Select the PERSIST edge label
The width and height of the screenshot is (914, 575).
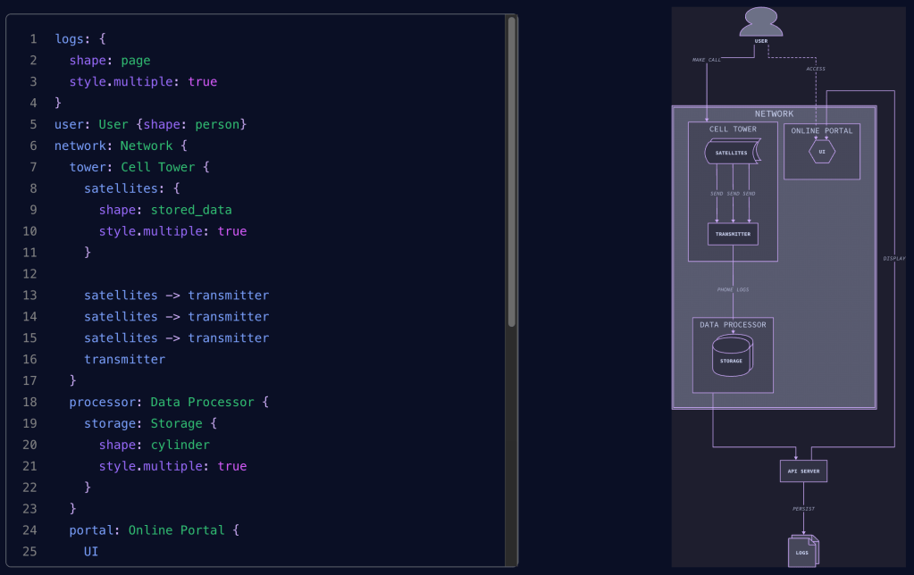[803, 509]
